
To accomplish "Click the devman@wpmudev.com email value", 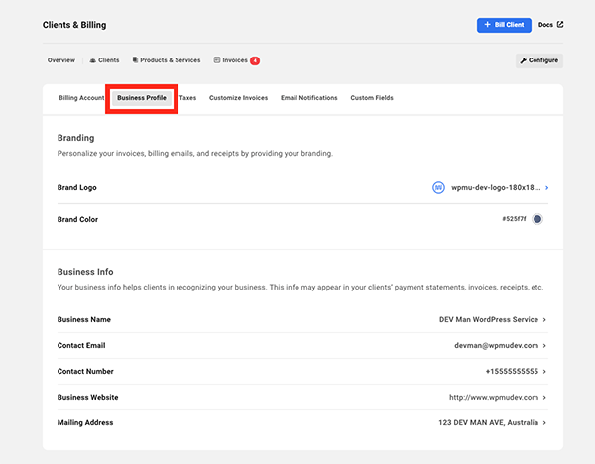I will tap(497, 346).
